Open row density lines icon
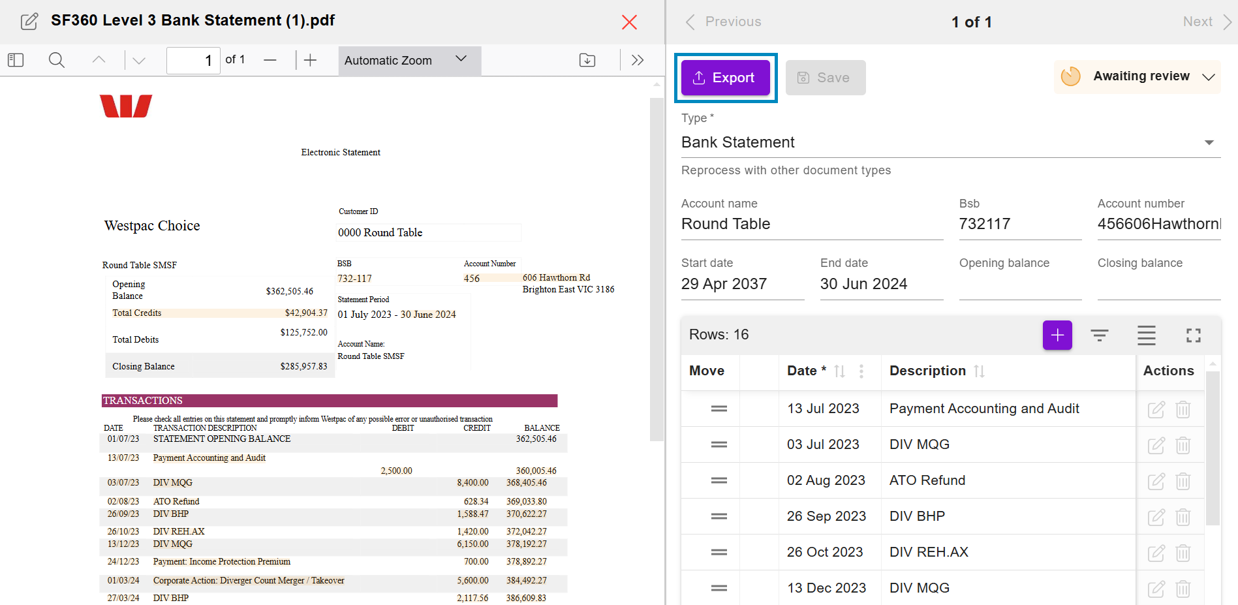This screenshot has width=1238, height=605. tap(1147, 335)
